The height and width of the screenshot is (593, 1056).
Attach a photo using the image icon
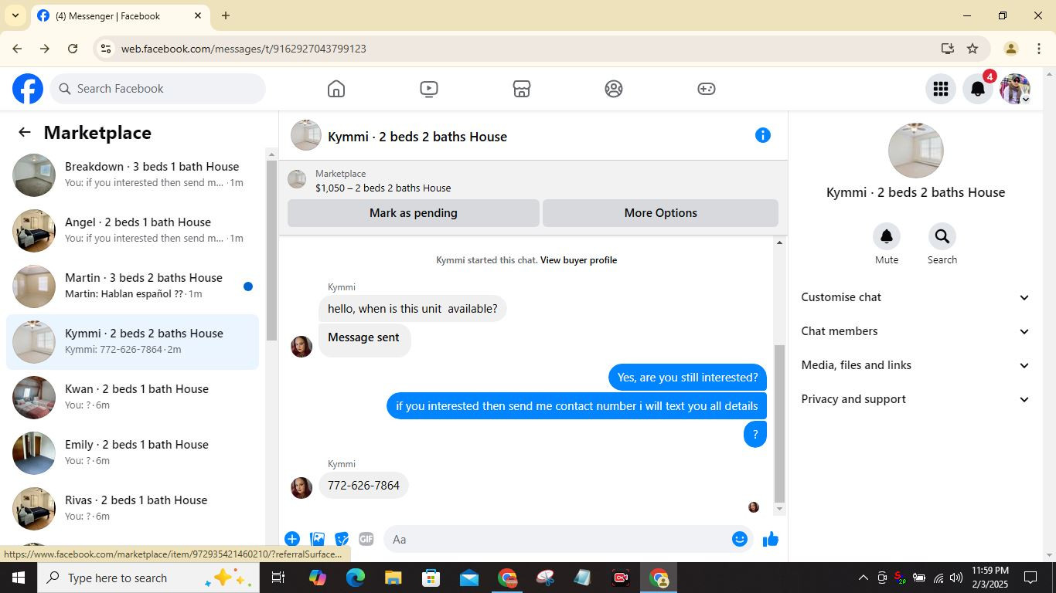(317, 539)
